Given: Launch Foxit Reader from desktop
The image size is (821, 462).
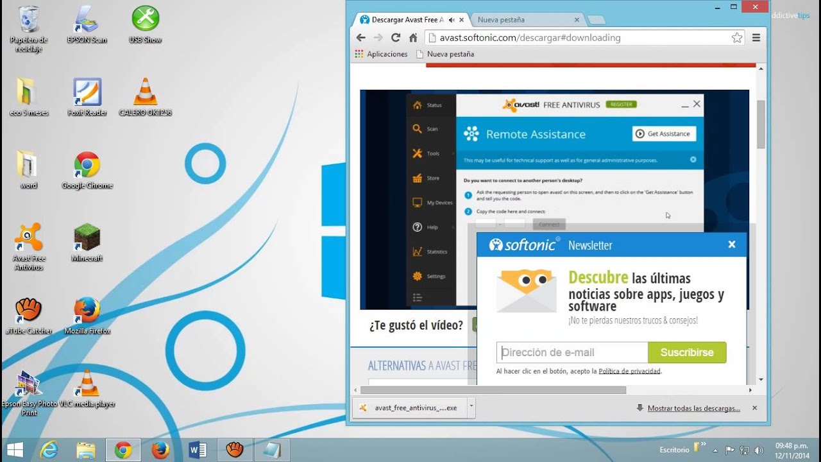Looking at the screenshot, I should (87, 97).
